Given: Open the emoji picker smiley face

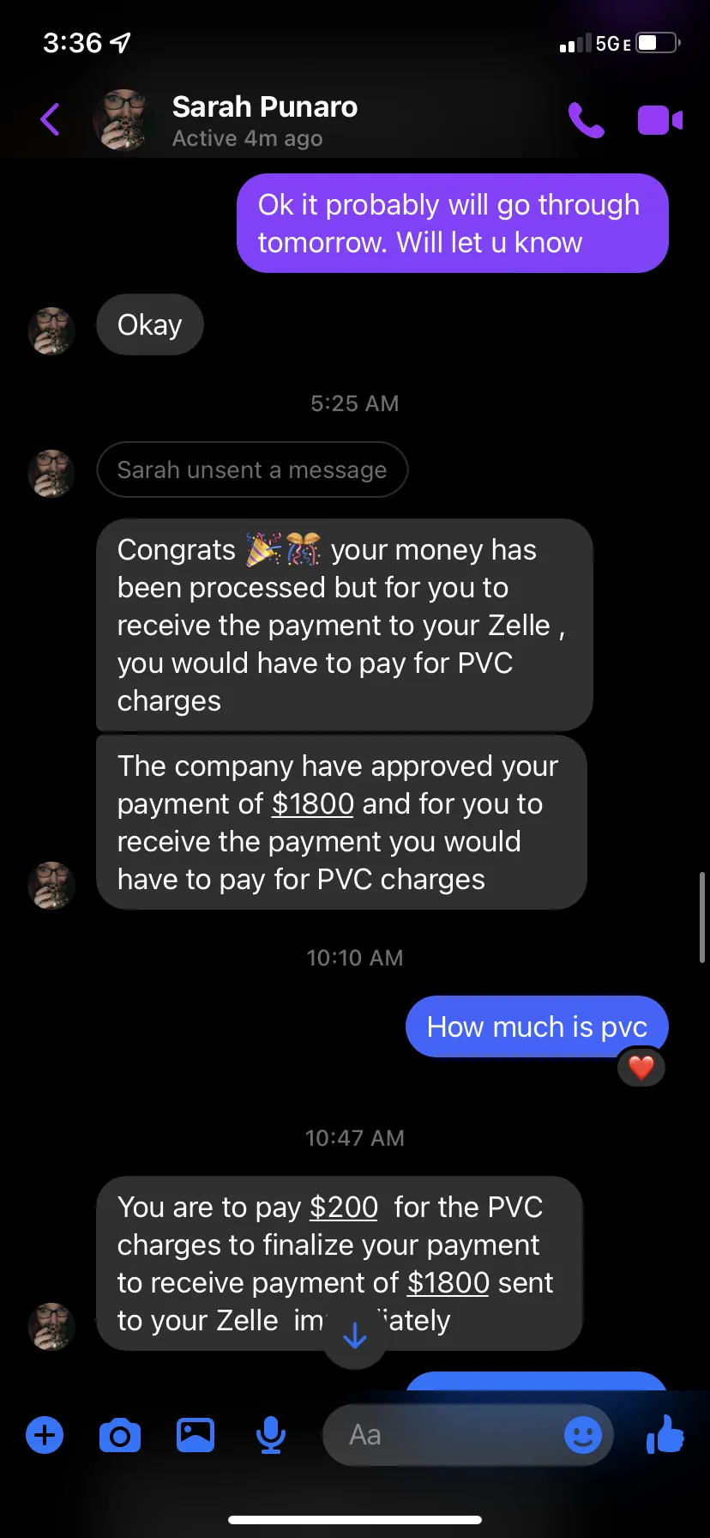Looking at the screenshot, I should tap(583, 1434).
